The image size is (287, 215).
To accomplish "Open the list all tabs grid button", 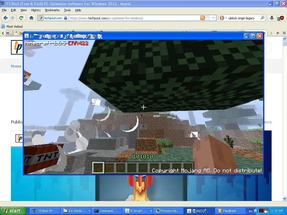I will (284, 33).
